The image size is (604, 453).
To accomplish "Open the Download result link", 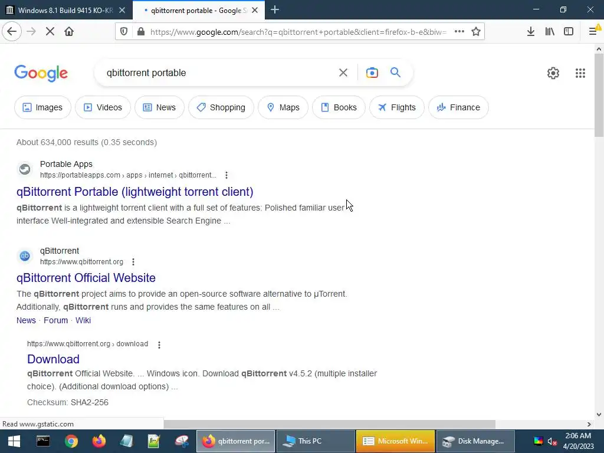I will point(53,359).
